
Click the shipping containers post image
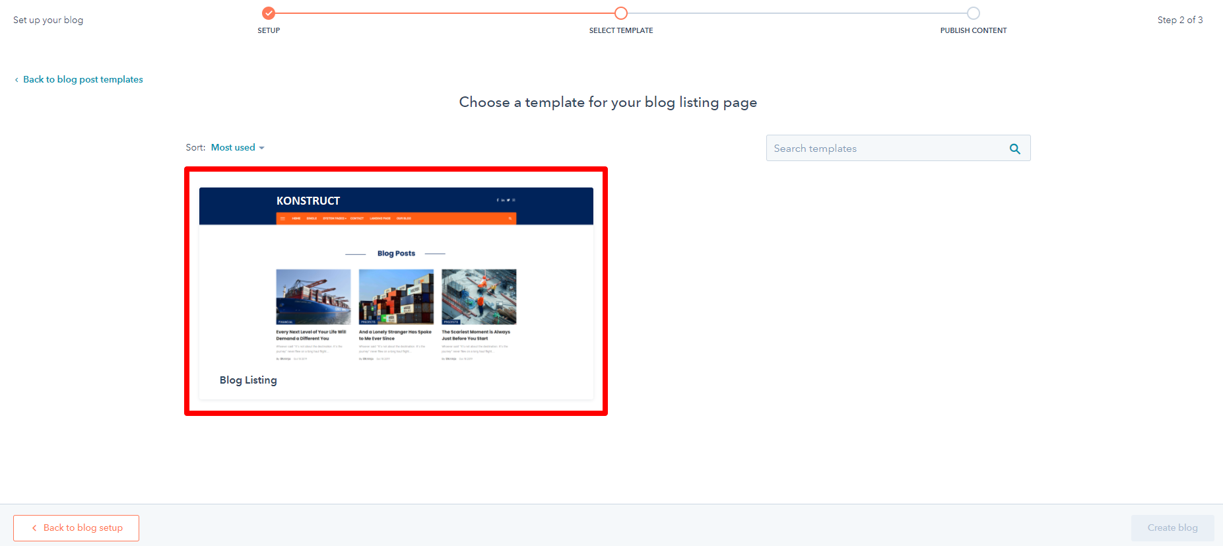click(396, 296)
